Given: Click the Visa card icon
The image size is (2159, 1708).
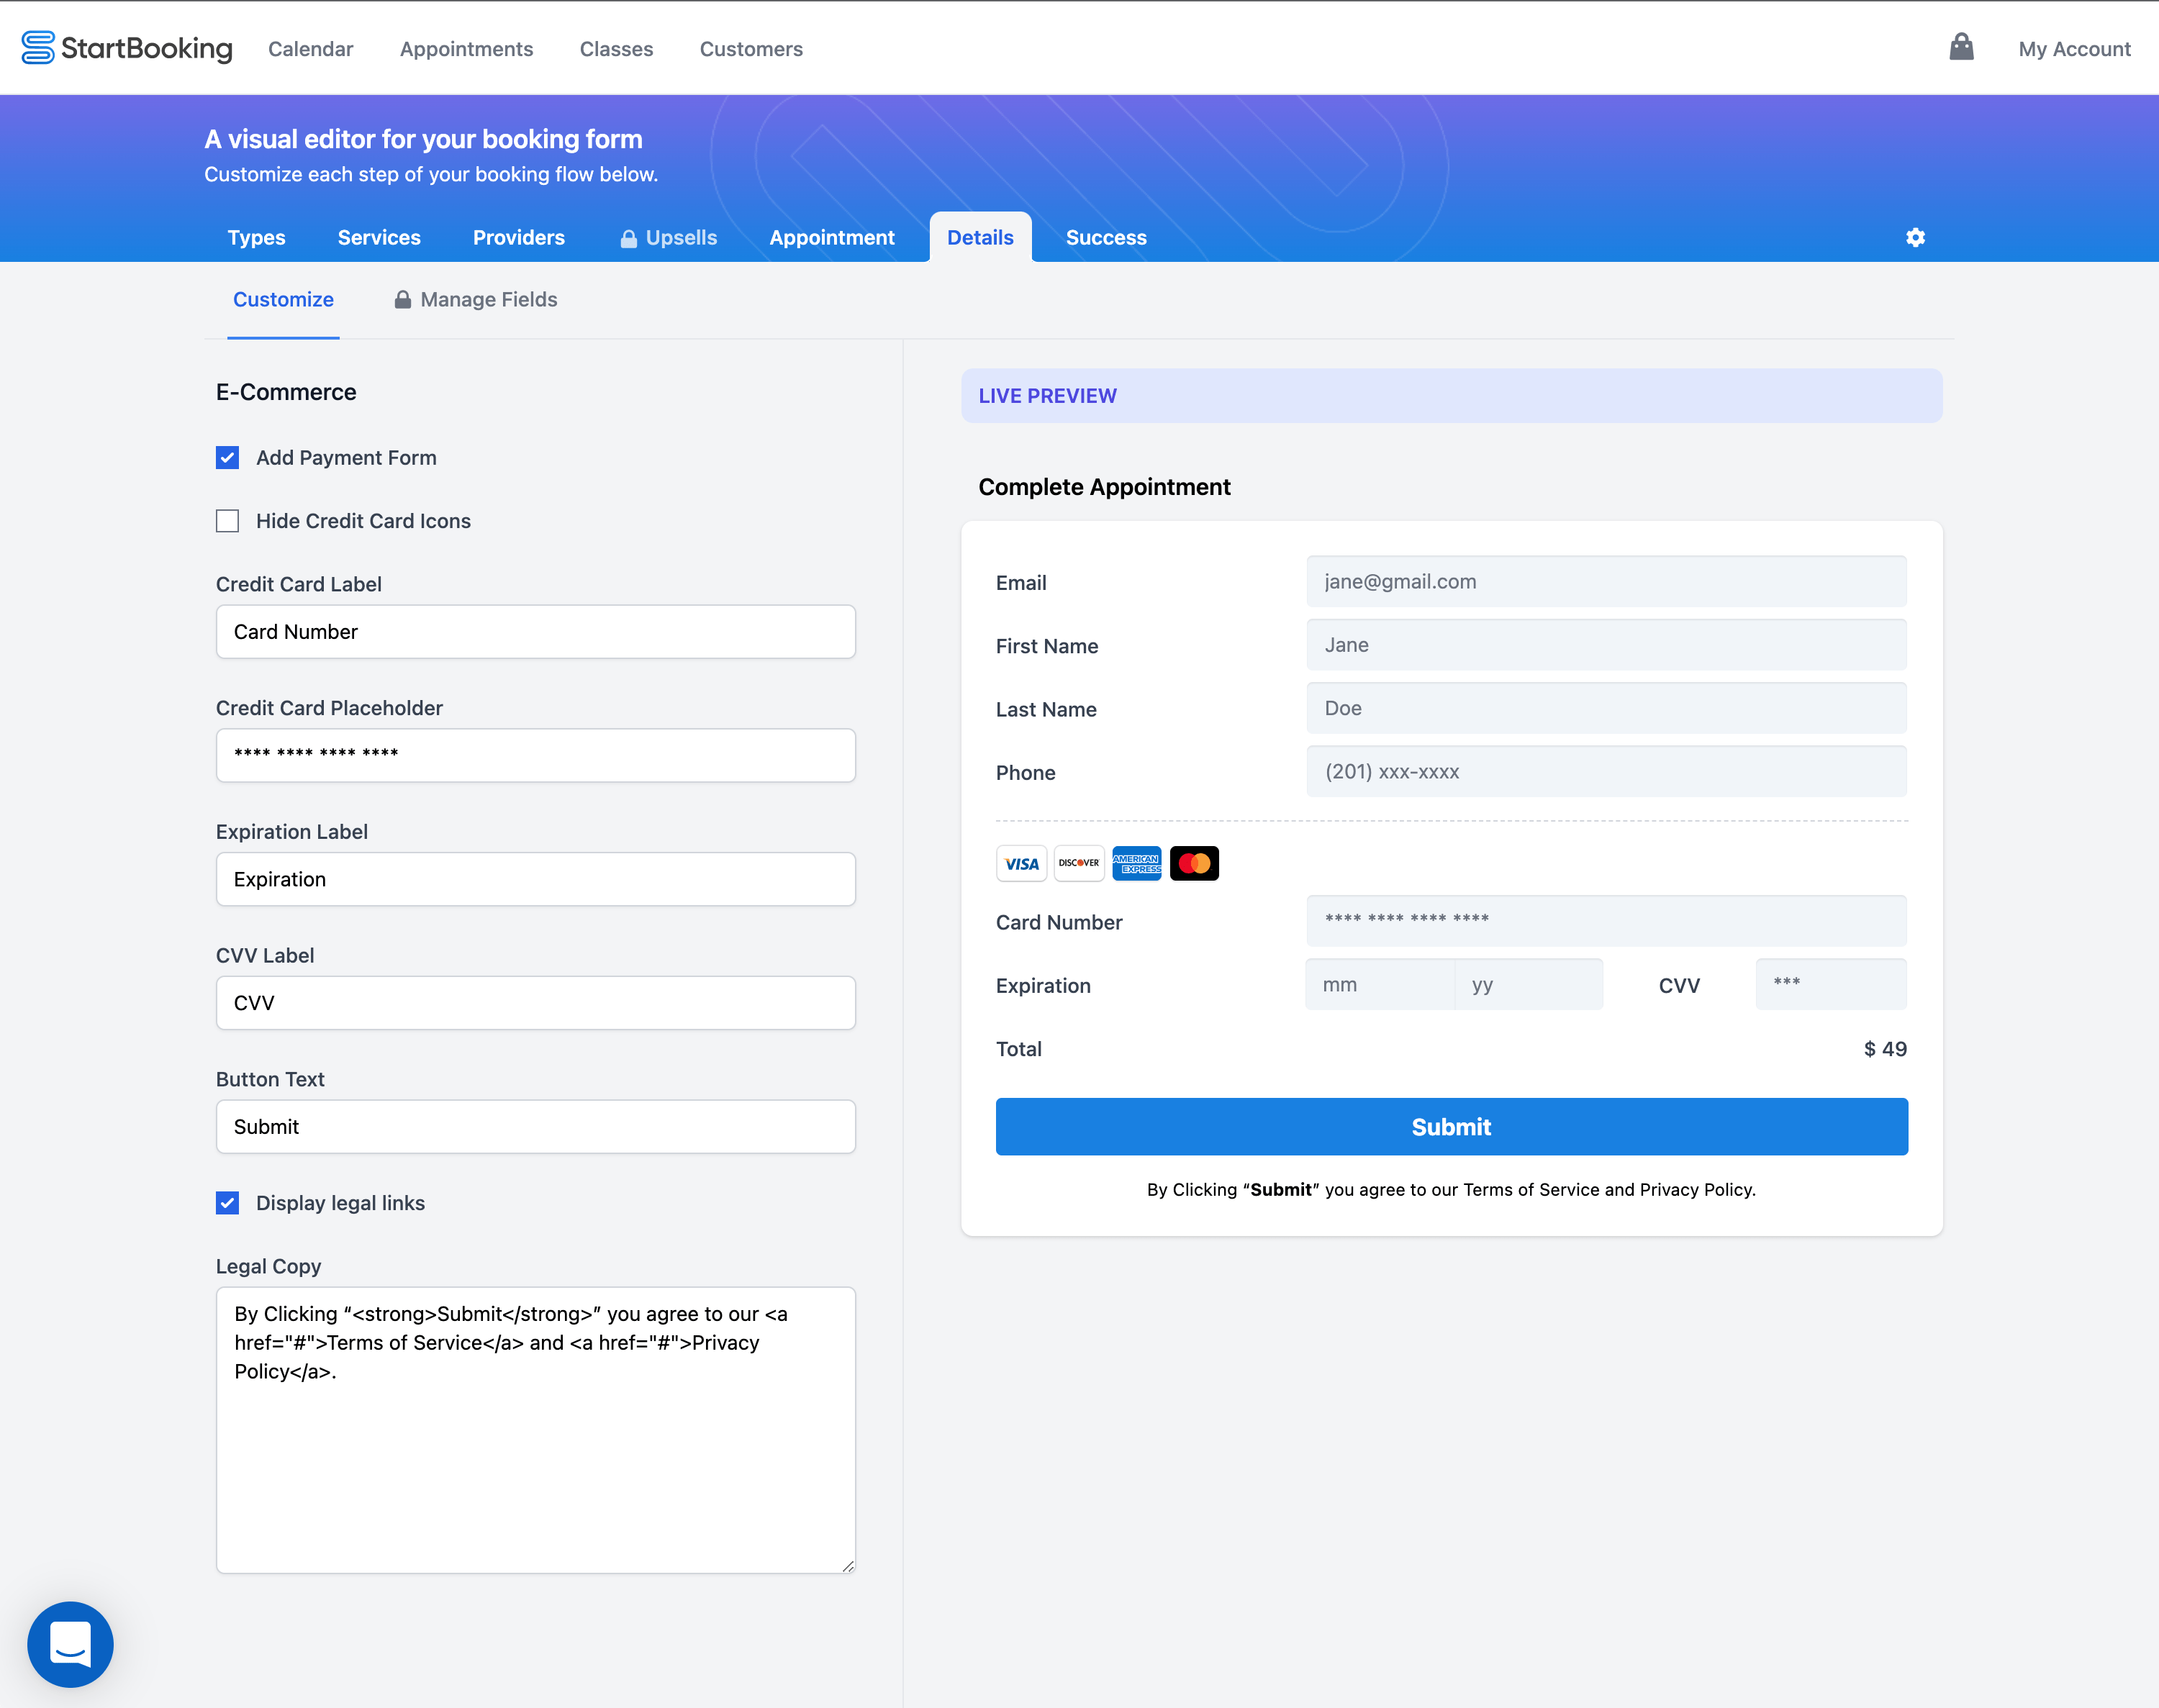Looking at the screenshot, I should (1021, 863).
